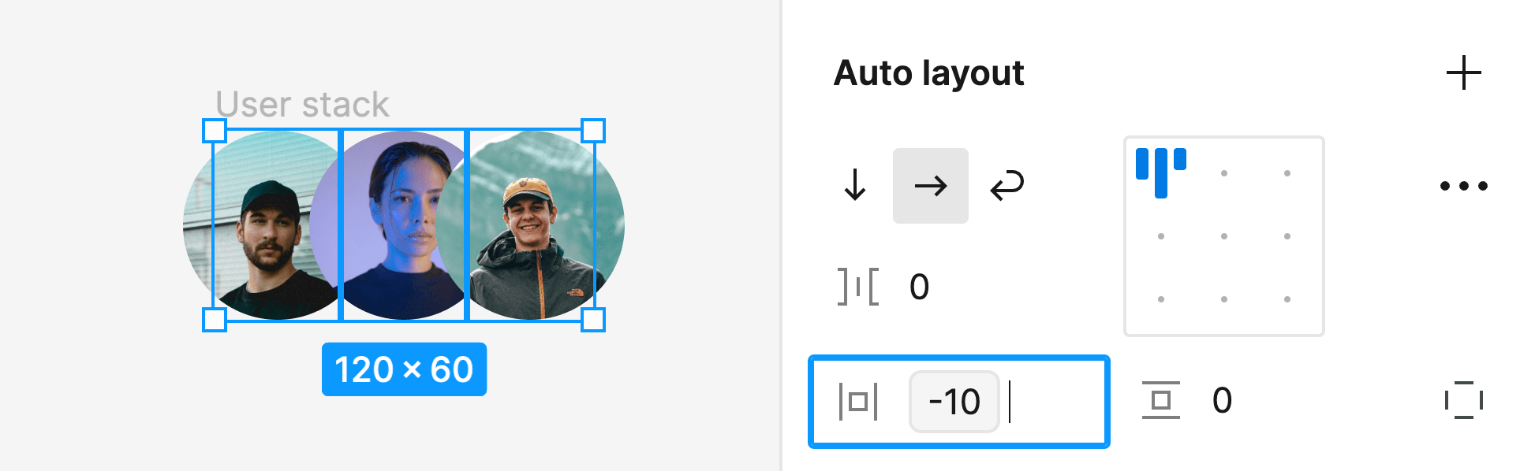Expand alignment options in the nine-dot grid

[1224, 235]
